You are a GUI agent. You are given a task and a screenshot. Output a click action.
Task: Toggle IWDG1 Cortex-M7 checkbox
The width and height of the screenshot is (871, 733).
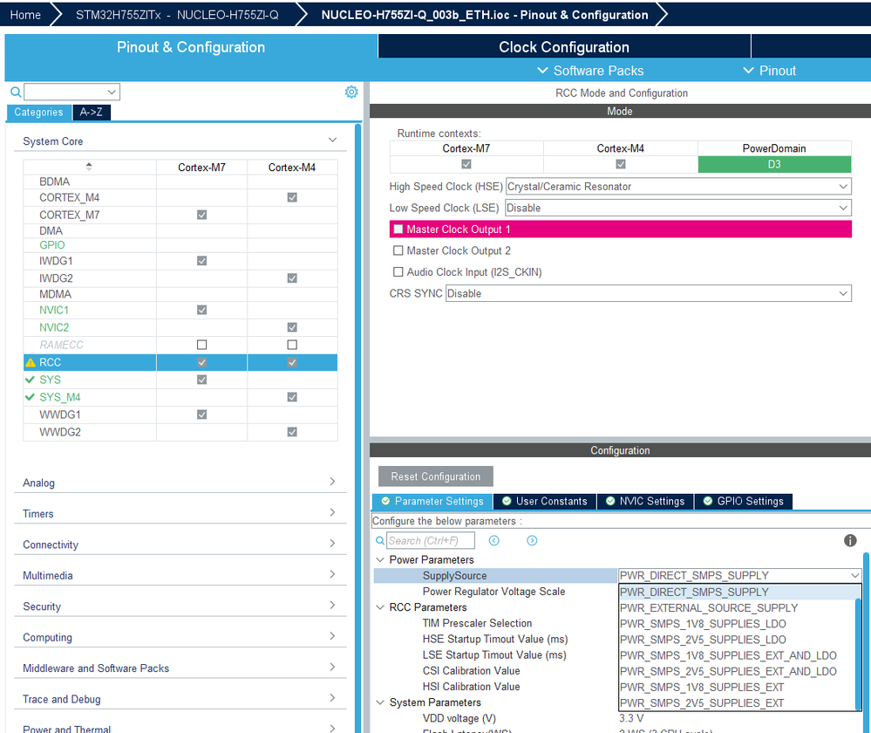coord(201,261)
